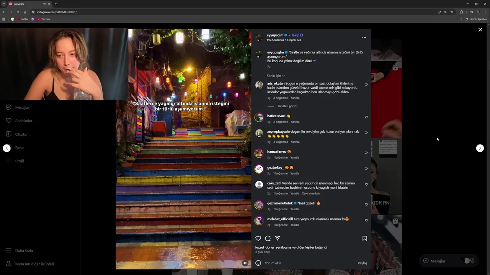
Task: Open the floating Mesajlar chat button
Action: 449,261
